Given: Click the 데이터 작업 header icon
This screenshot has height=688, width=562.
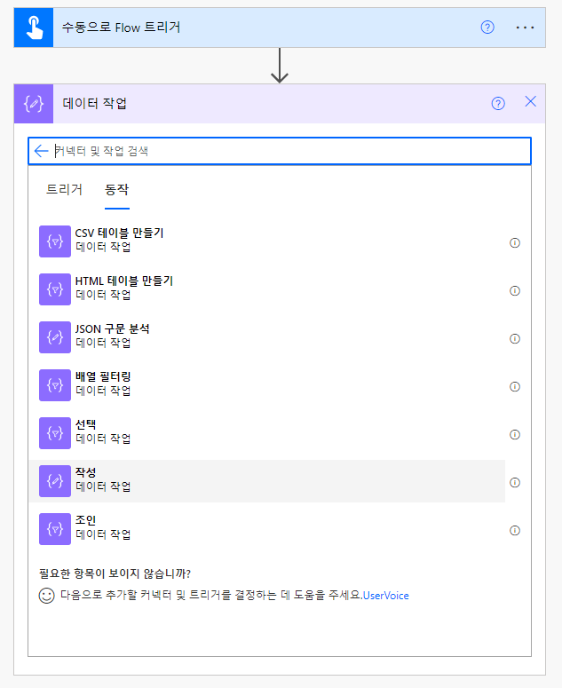Looking at the screenshot, I should tap(34, 104).
